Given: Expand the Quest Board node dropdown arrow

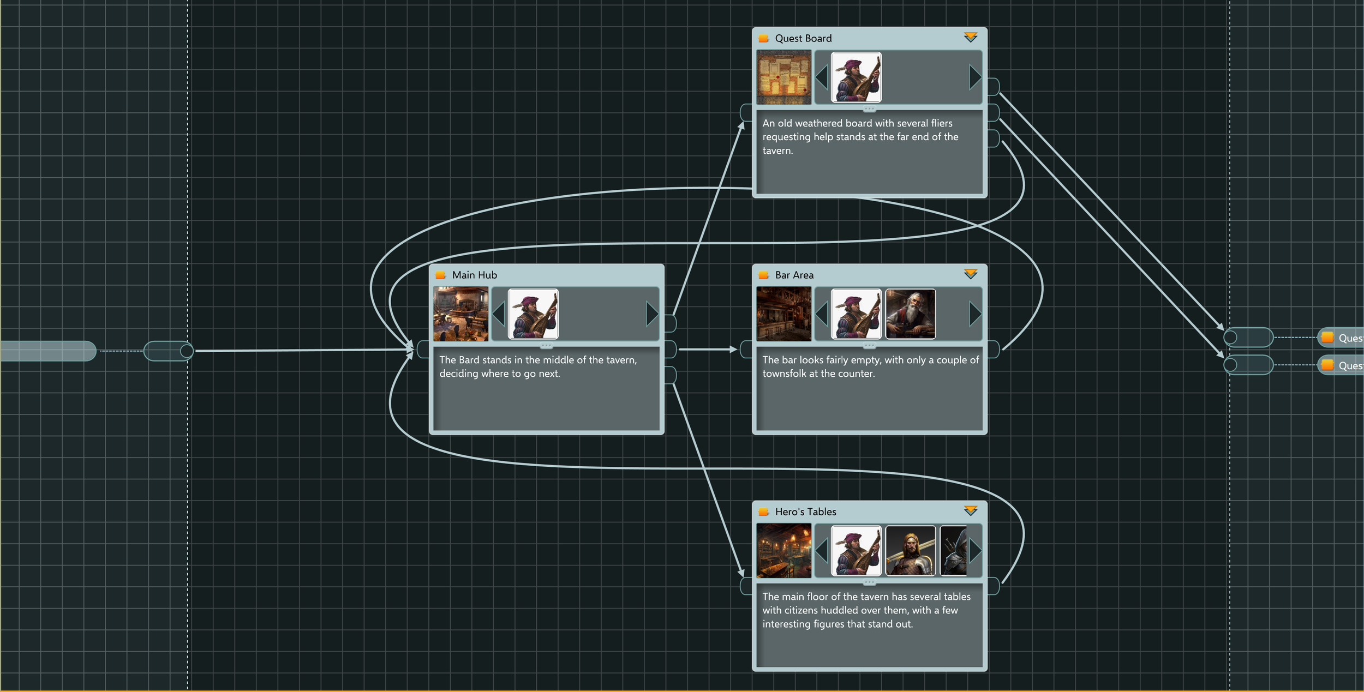Looking at the screenshot, I should pos(970,38).
